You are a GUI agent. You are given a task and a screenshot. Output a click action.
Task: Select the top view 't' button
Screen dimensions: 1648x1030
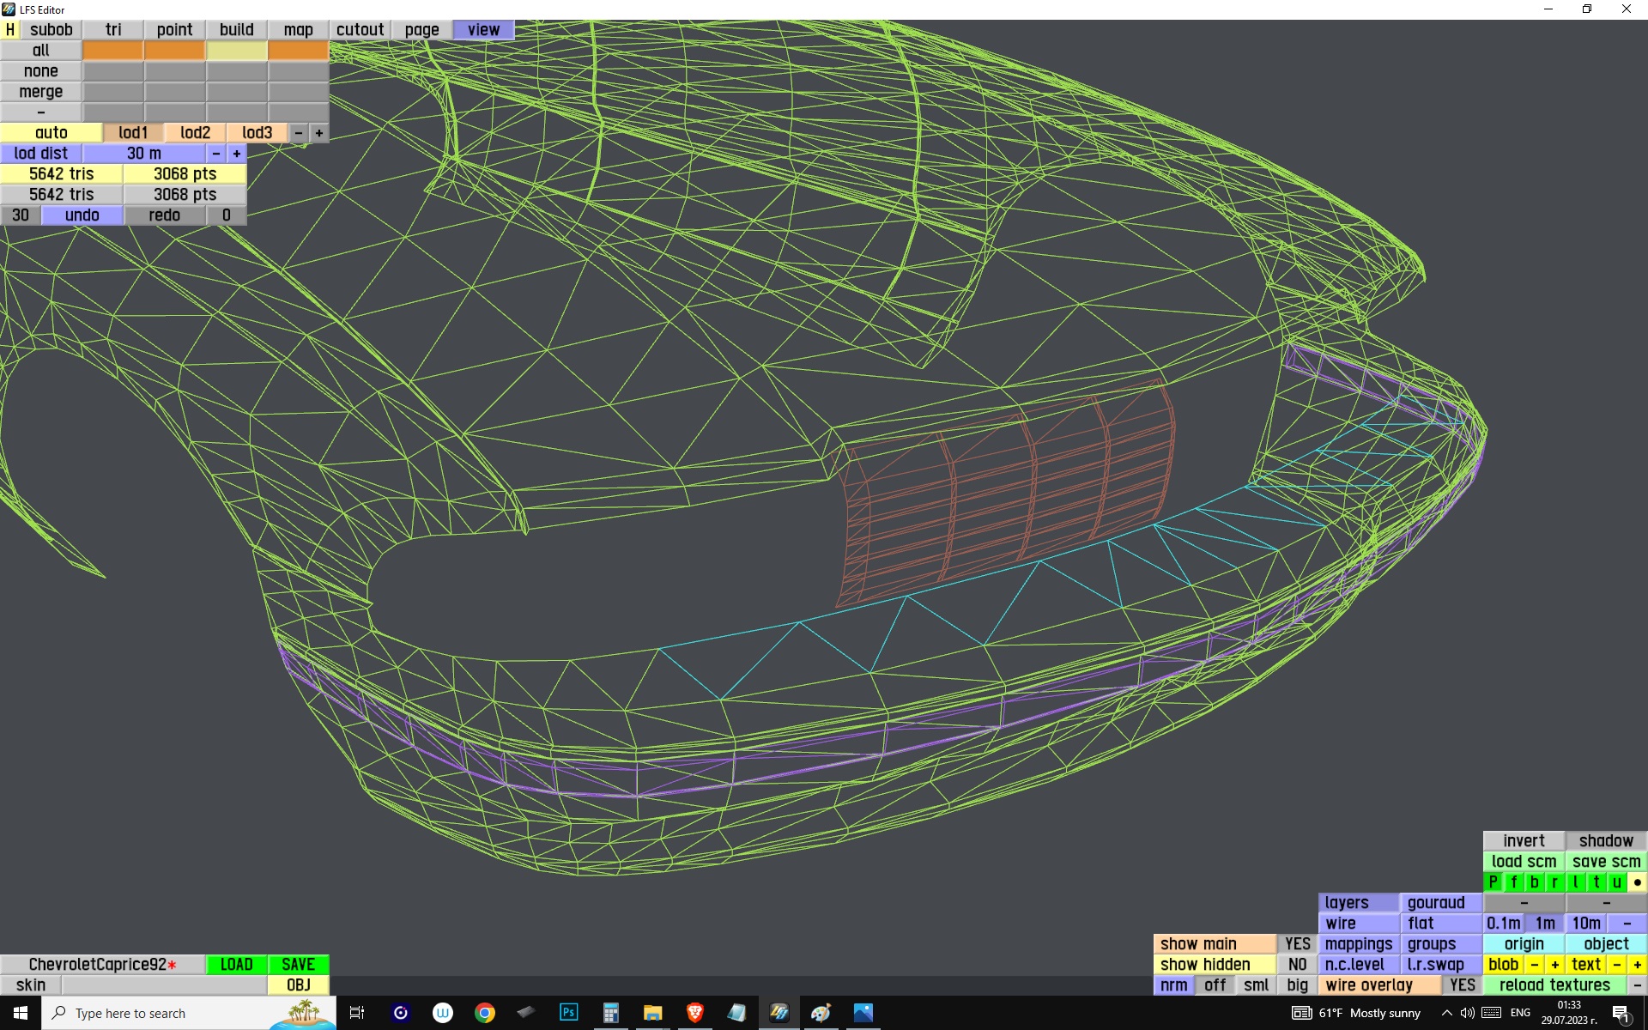(1596, 882)
